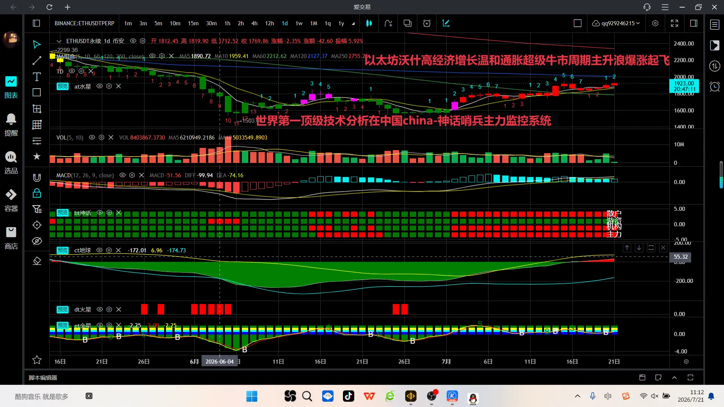Toggle visibility of ETHUSDT main series
Viewport: 724px width, 407px height.
pyautogui.click(x=133, y=41)
